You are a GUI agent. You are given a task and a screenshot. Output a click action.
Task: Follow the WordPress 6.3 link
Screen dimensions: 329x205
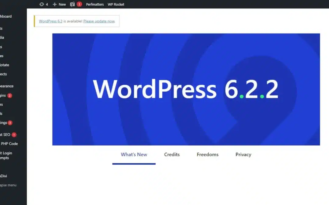(x=51, y=21)
